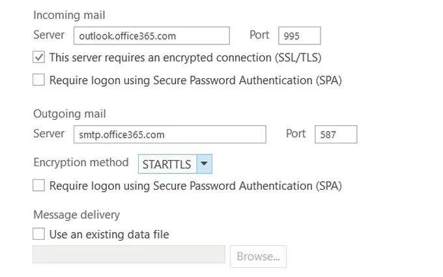The height and width of the screenshot is (277, 443).
Task: Click the Port label beside 587
Action: pos(296,133)
